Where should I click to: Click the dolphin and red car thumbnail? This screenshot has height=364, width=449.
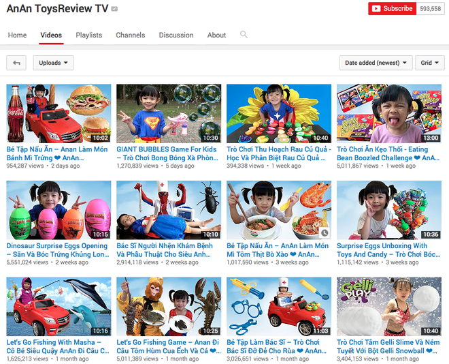(x=59, y=306)
